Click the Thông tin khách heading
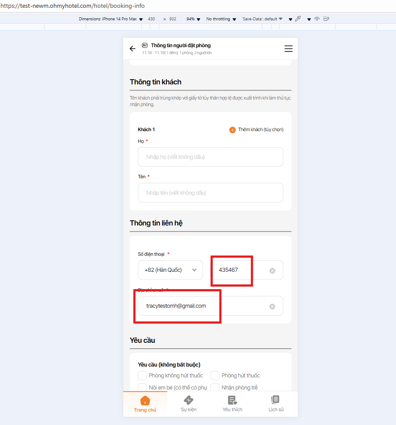The image size is (396, 425). (x=156, y=82)
